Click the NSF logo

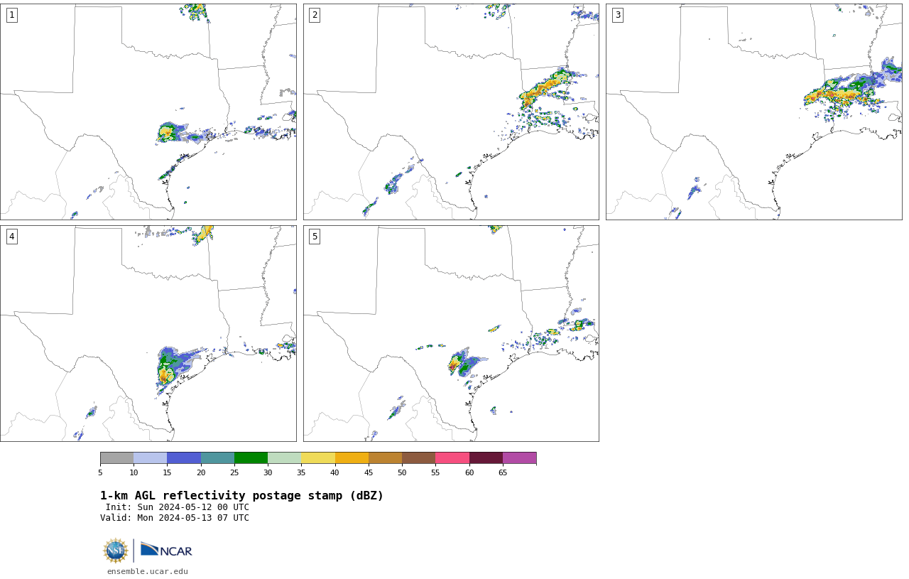(x=116, y=551)
